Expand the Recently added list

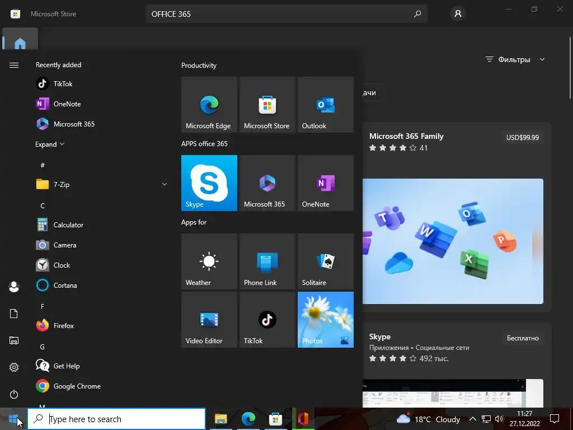[x=50, y=144]
